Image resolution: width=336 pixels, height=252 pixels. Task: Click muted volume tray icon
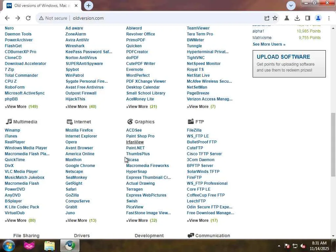(x=303, y=246)
